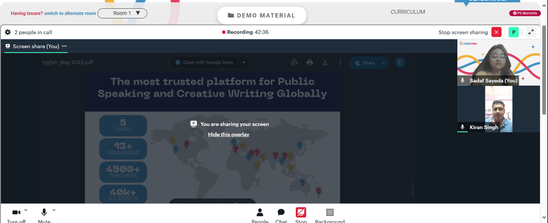Turn off the camera icon
This screenshot has width=548, height=223.
(16, 212)
